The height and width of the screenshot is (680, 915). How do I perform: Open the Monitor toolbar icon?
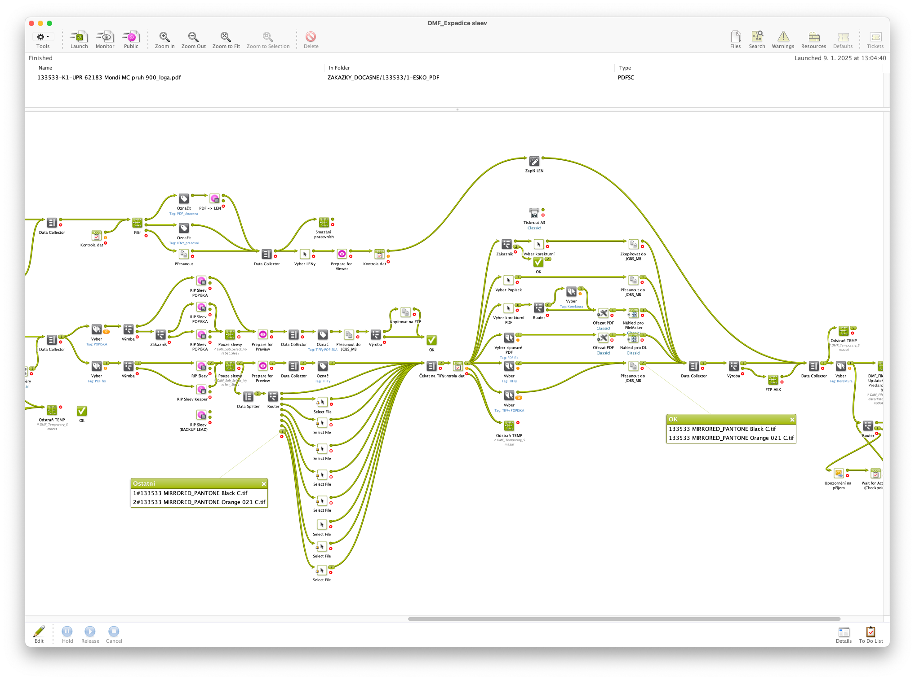pyautogui.click(x=105, y=37)
